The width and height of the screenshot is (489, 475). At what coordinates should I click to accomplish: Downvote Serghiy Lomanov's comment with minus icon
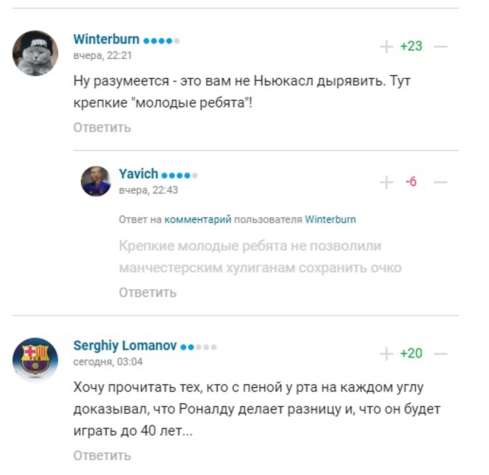pos(440,354)
